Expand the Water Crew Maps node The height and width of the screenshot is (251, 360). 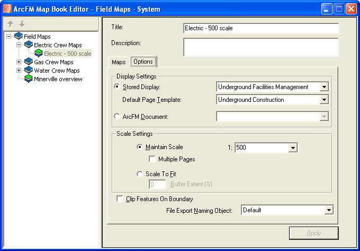tap(19, 71)
